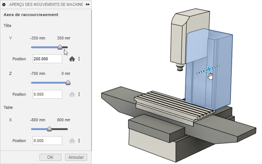Image resolution: width=262 pixels, height=164 pixels.
Task: Click the "350 mm" Y maximum label
Action: pos(64,38)
